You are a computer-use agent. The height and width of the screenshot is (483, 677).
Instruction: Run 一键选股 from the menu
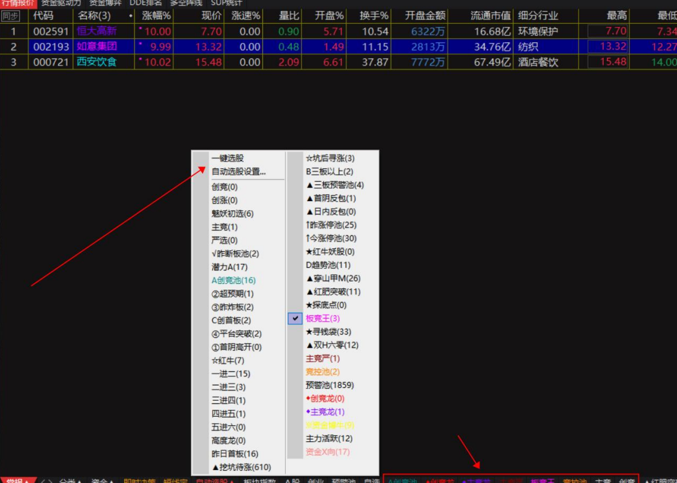tap(228, 158)
